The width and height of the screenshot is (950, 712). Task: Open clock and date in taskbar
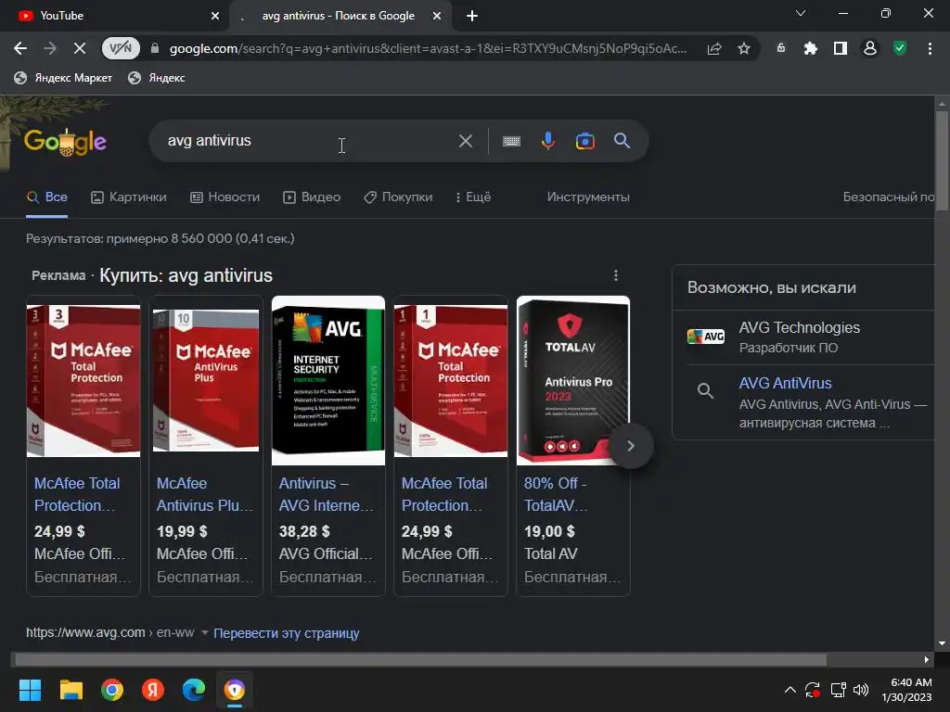[x=907, y=690]
